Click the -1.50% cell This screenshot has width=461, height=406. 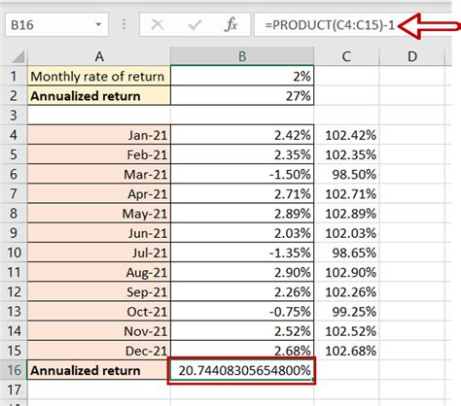(x=242, y=174)
